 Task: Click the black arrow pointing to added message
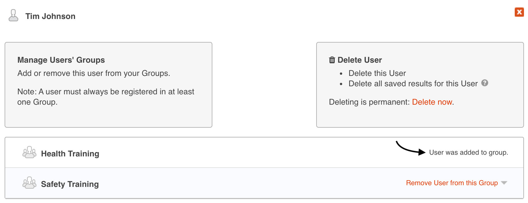point(410,148)
